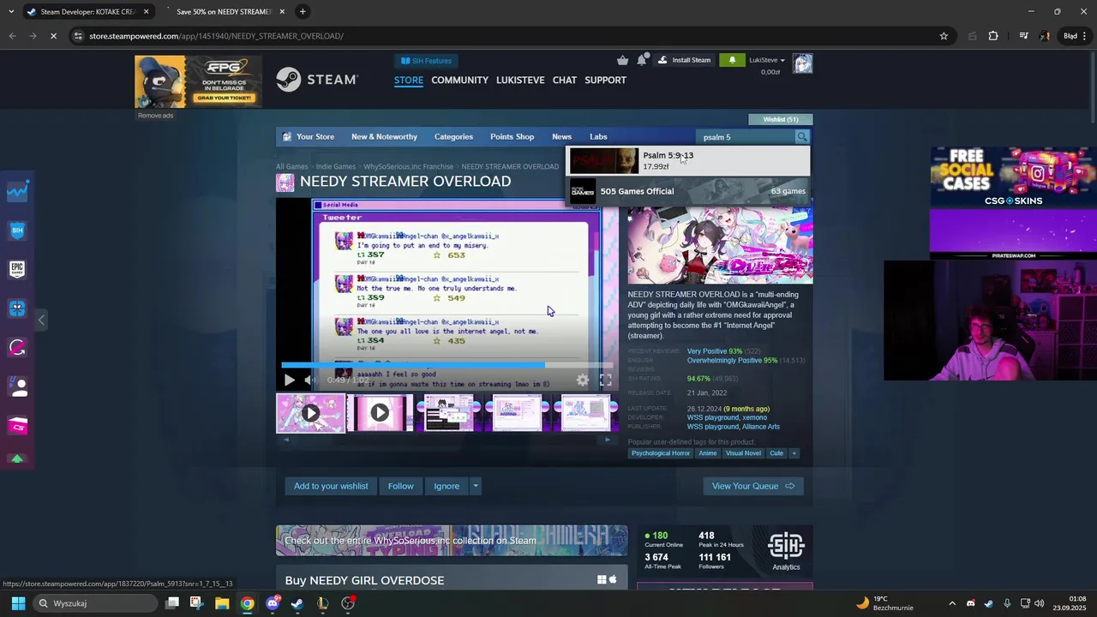The image size is (1097, 617).
Task: Open the LUKISTEVE menu
Action: [520, 80]
